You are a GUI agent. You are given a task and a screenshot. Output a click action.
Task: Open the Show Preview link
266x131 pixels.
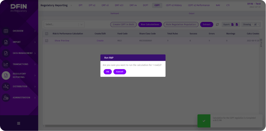[x=62, y=41]
